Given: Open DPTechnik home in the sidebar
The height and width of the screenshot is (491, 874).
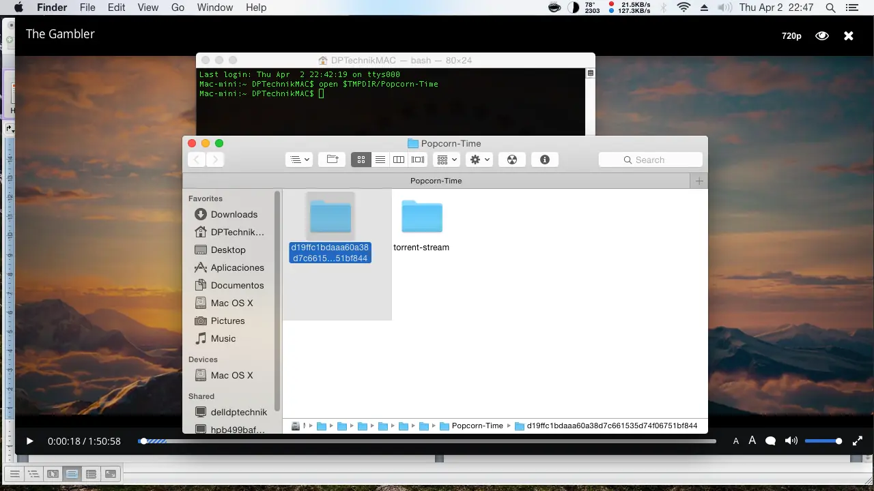Looking at the screenshot, I should coord(229,232).
